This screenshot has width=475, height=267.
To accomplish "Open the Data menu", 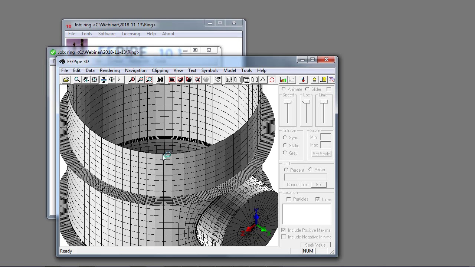I will (x=90, y=70).
